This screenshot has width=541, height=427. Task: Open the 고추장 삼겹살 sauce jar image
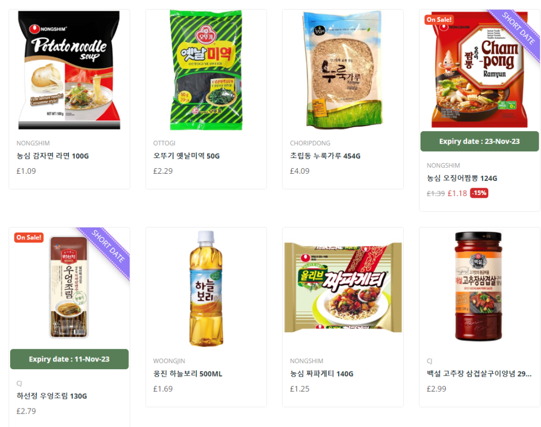pyautogui.click(x=478, y=286)
